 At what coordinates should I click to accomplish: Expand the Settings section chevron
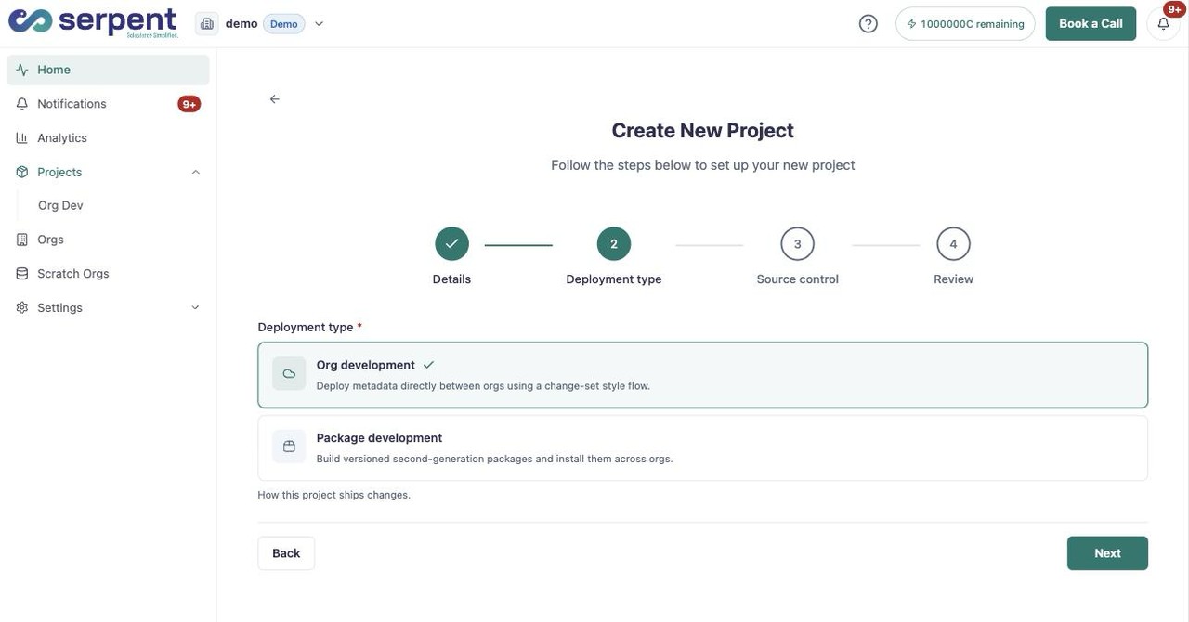coord(195,307)
